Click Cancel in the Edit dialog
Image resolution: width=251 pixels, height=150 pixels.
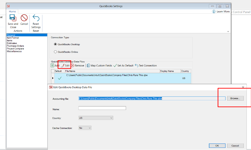point(235,146)
